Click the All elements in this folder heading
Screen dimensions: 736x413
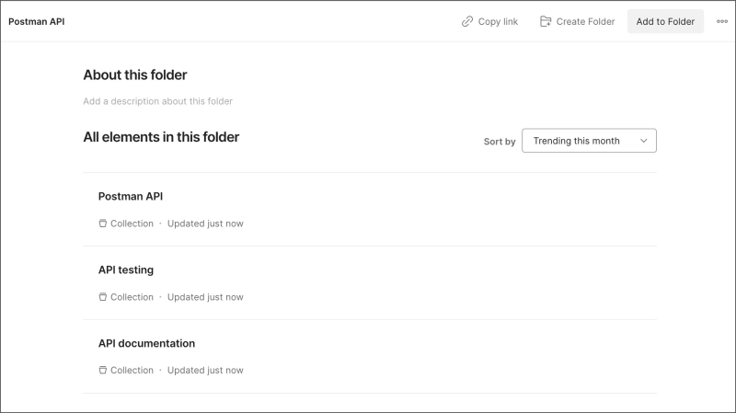tap(161, 137)
